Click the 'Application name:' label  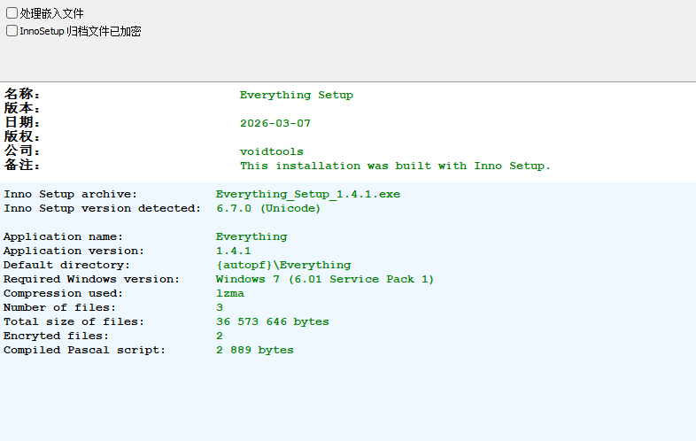pyautogui.click(x=63, y=236)
